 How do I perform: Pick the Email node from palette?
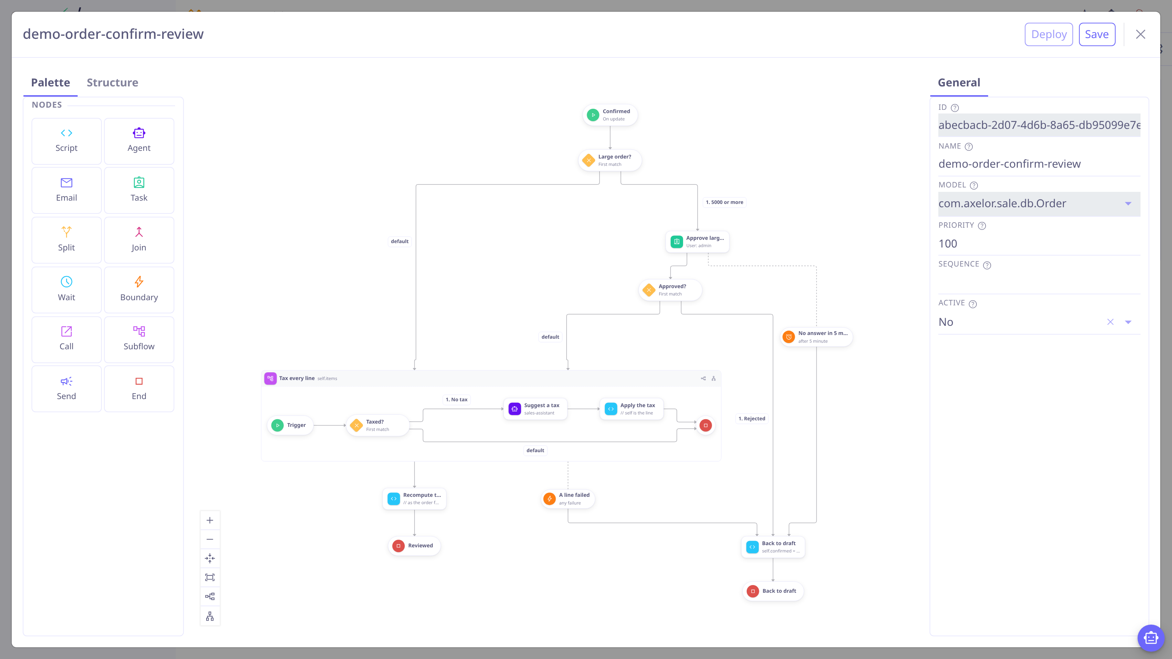click(66, 190)
